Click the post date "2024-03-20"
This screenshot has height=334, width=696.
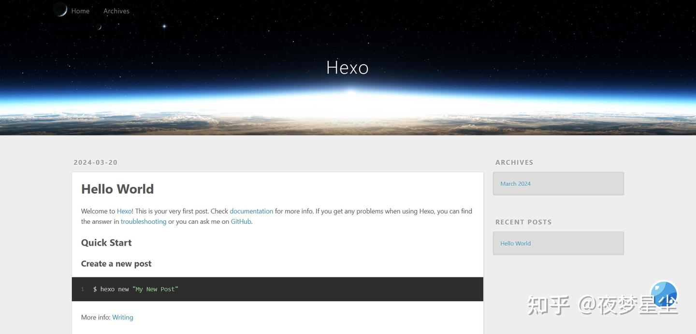[95, 162]
